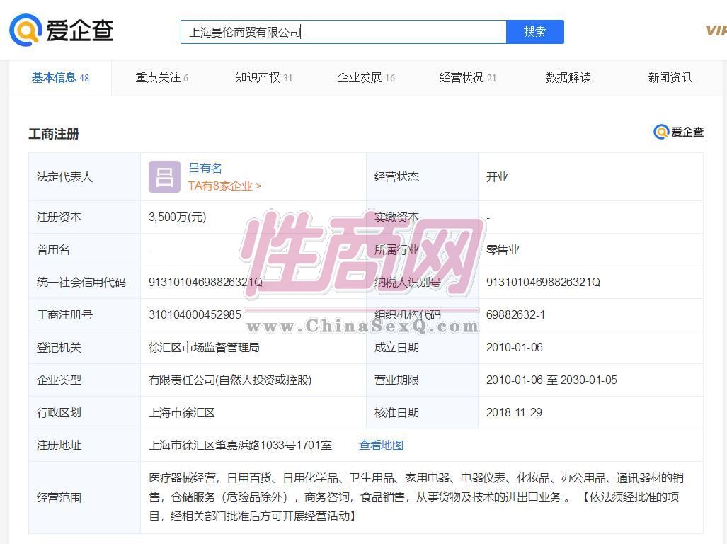This screenshot has width=727, height=544.
Task: Click the 吕 avatar icon of legal representative
Action: [x=164, y=177]
